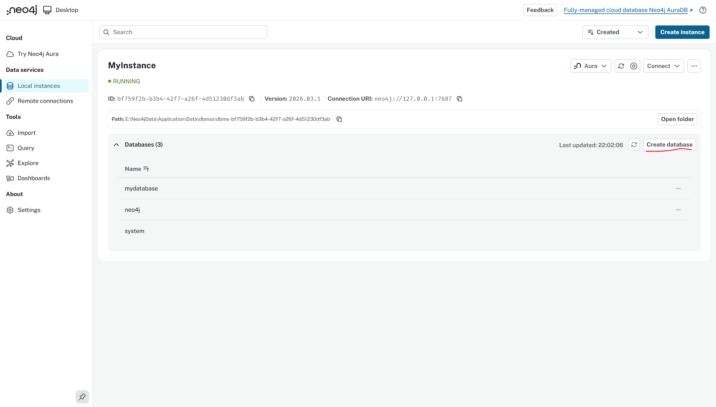
Task: Collapse the Databases section
Action: click(116, 145)
